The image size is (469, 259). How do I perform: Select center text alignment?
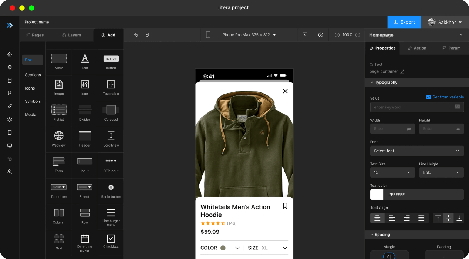click(377, 218)
